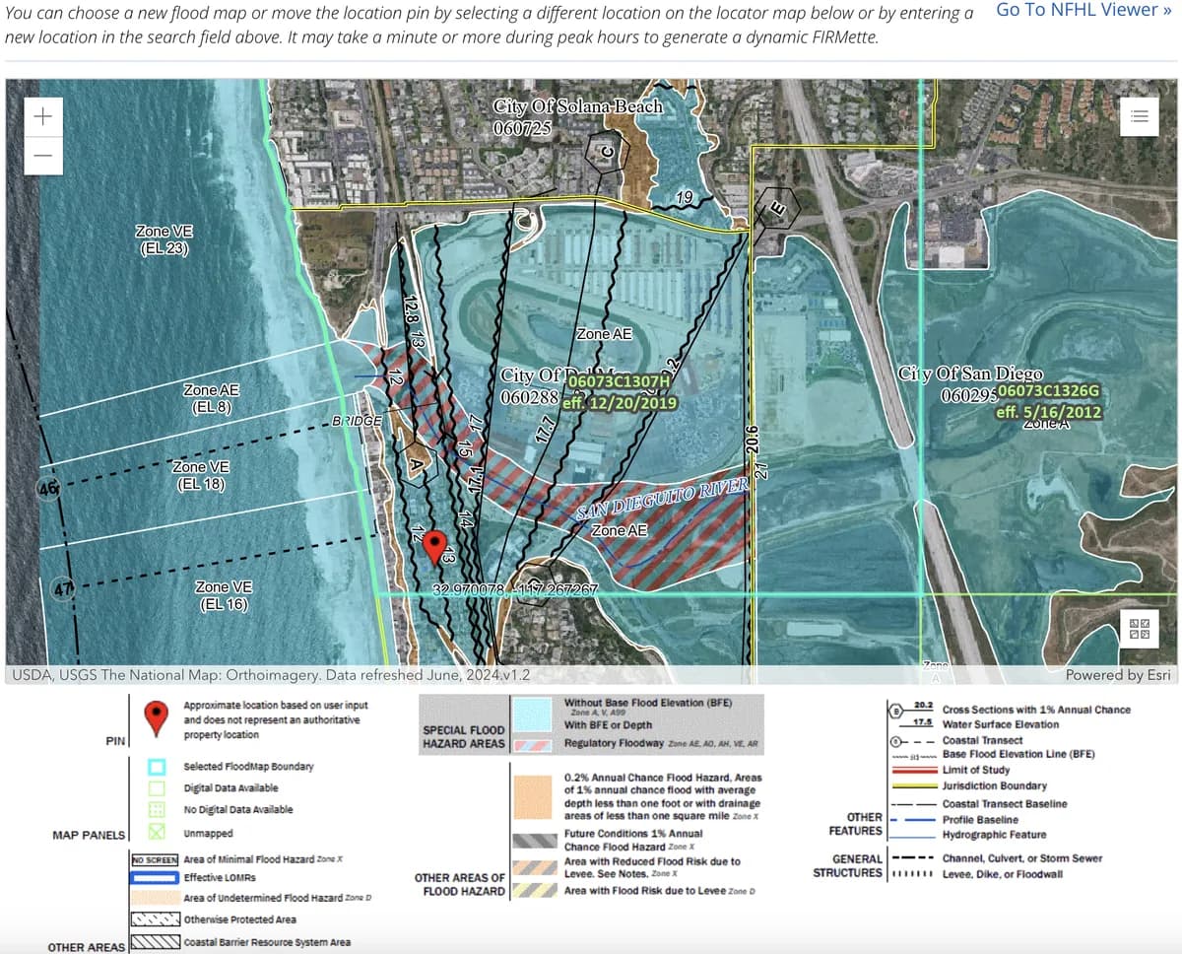Screen dimensions: 1182x954
Task: Click Selected FloodMap Boundary legend square
Action: point(156,767)
